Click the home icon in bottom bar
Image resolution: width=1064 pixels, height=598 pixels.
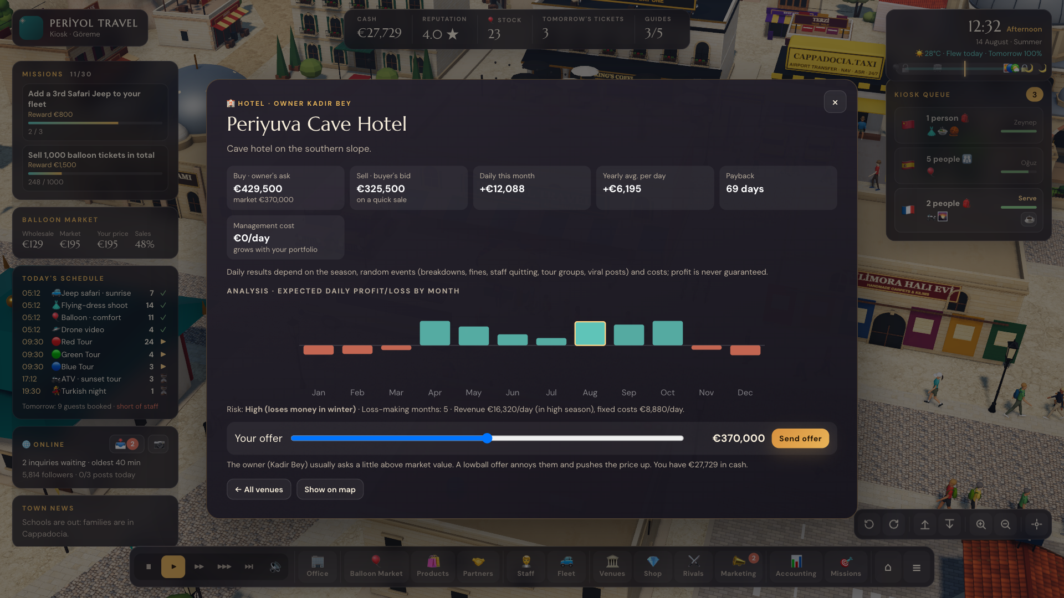pos(888,567)
